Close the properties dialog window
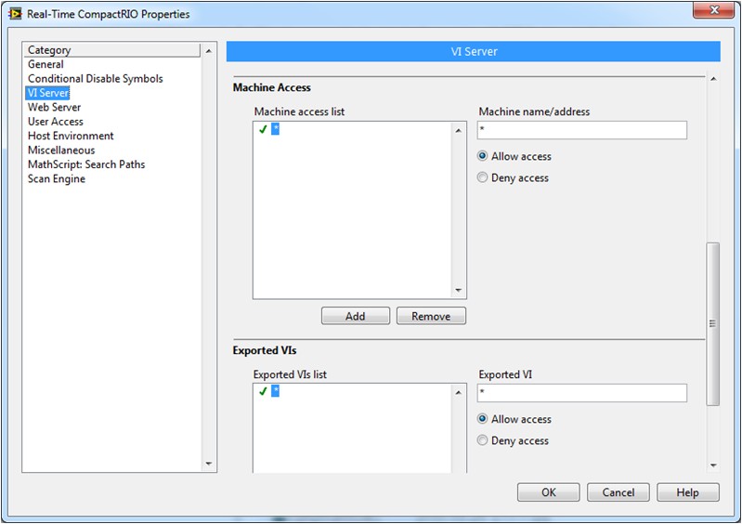 coord(713,10)
